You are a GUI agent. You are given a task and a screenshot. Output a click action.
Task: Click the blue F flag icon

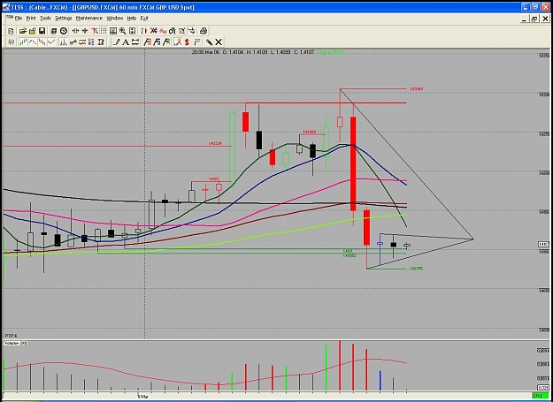157,42
